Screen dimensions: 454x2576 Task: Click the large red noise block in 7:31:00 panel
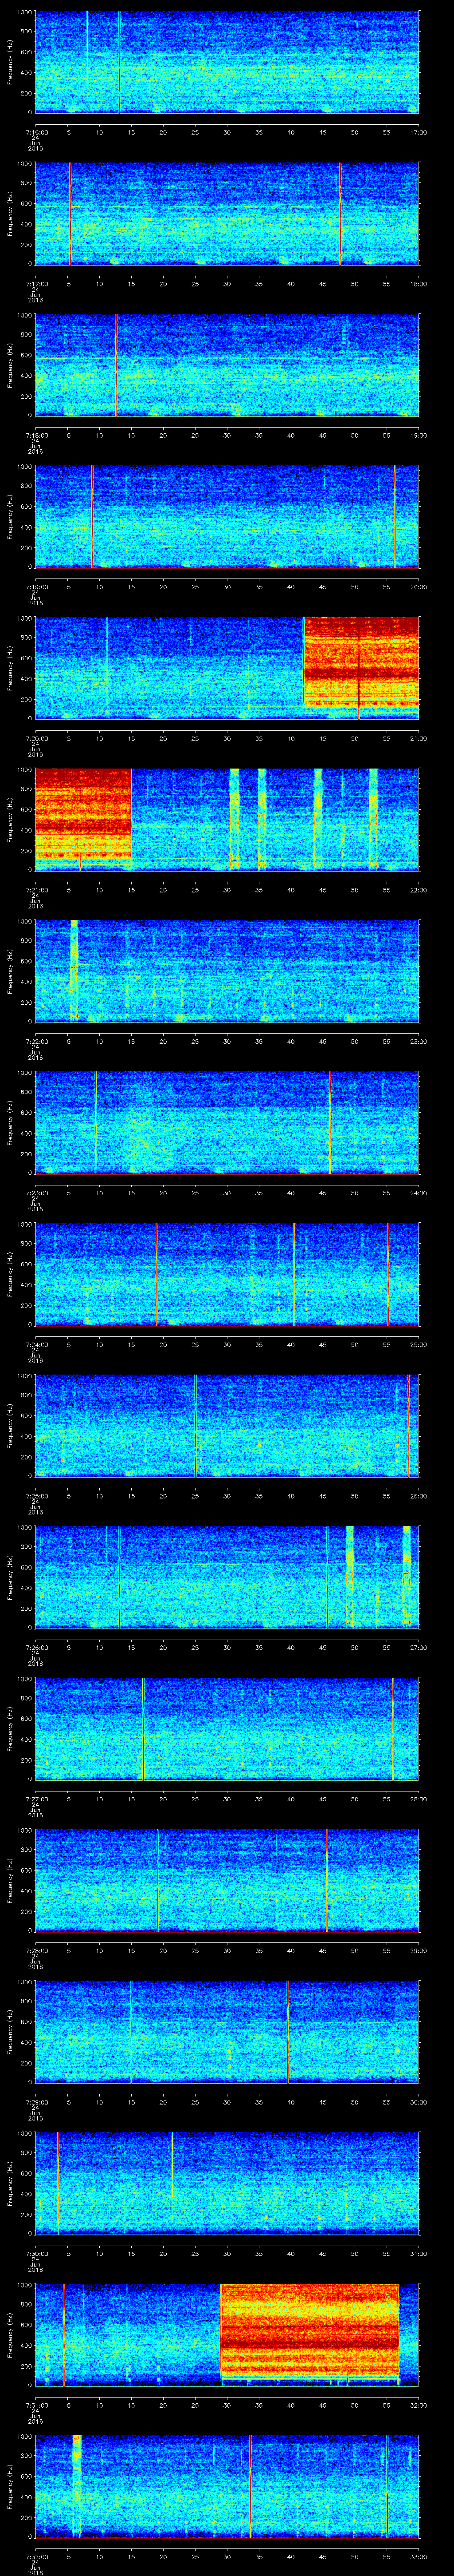309,2330
